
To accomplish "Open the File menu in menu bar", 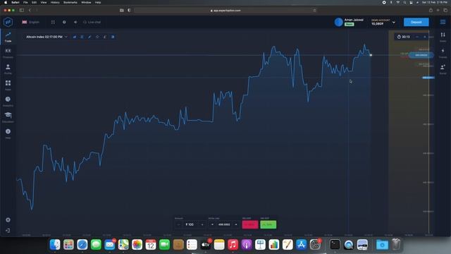I will click(x=25, y=2).
